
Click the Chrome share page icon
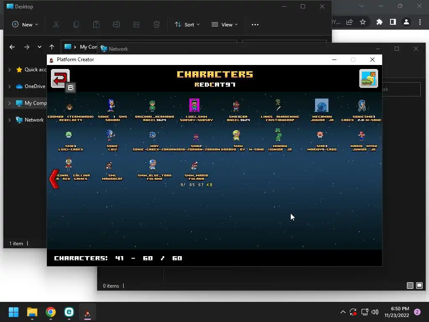[x=349, y=22]
